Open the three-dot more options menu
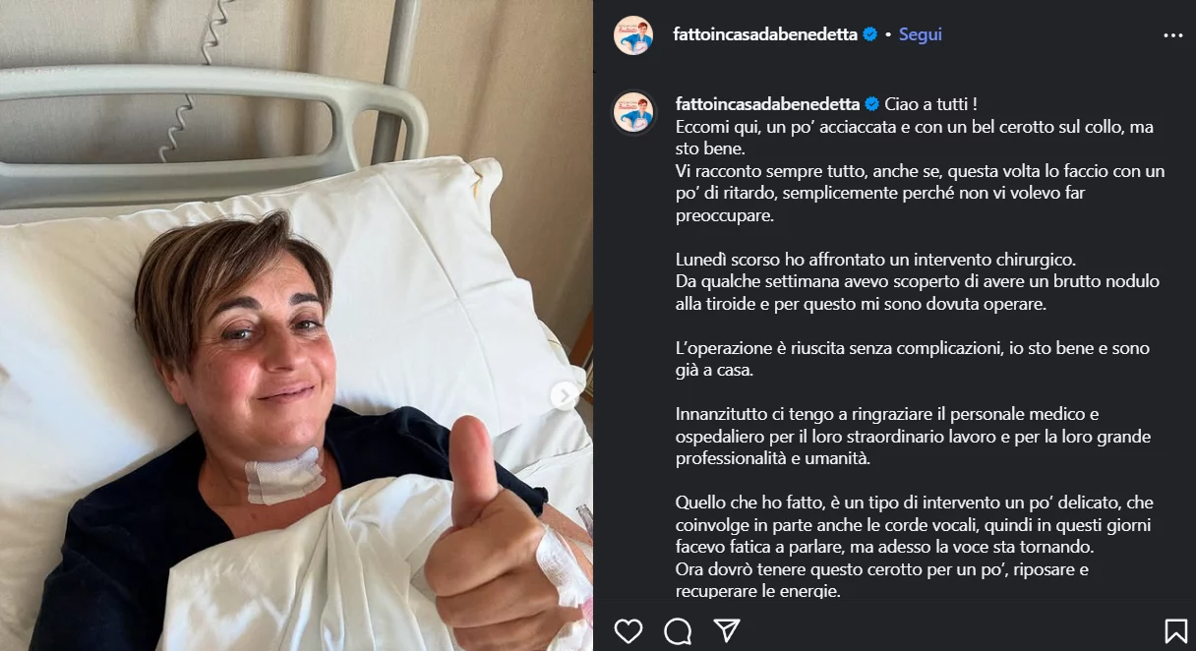 click(1173, 34)
